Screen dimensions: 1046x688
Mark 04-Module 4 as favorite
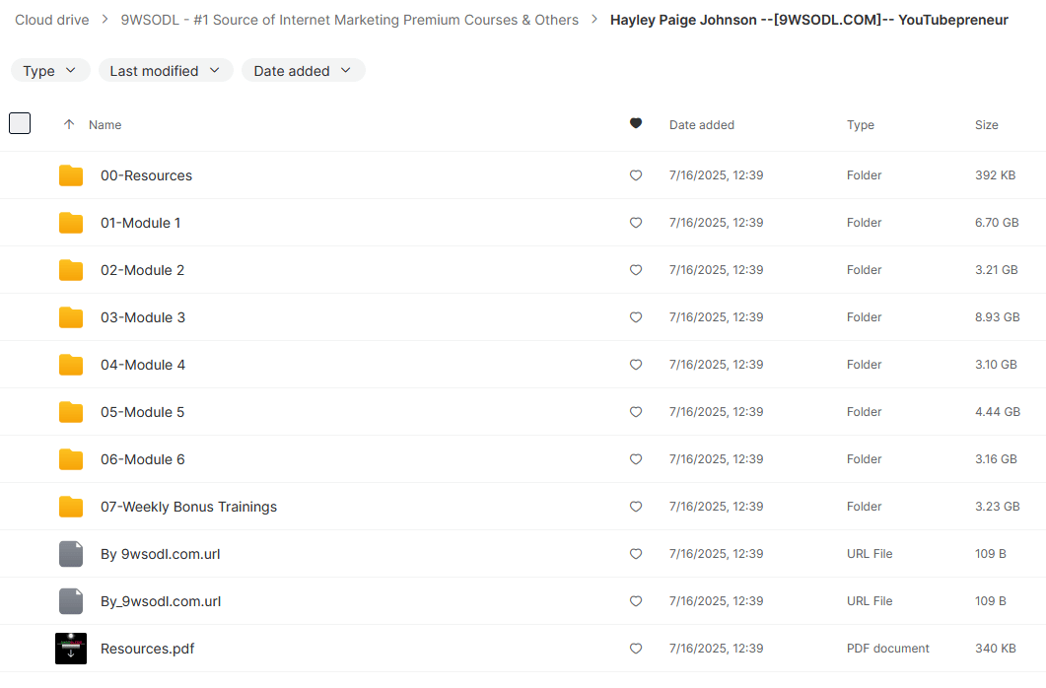point(636,365)
